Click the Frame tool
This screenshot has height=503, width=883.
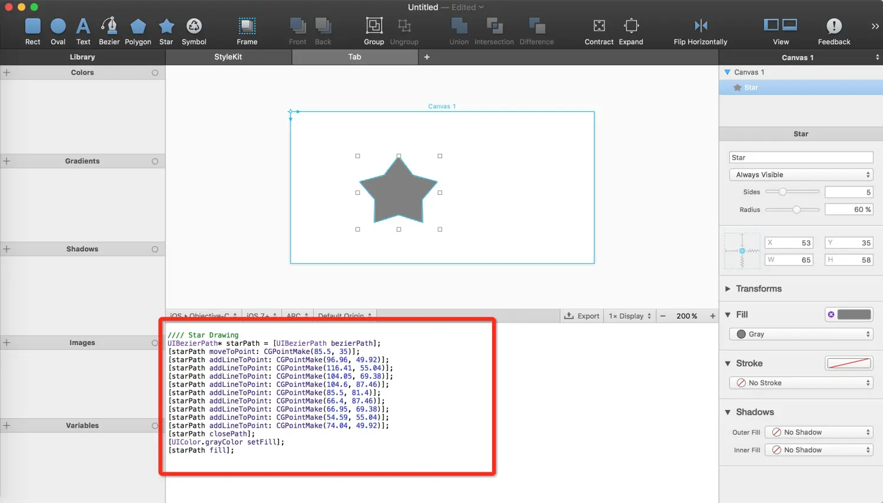point(247,32)
